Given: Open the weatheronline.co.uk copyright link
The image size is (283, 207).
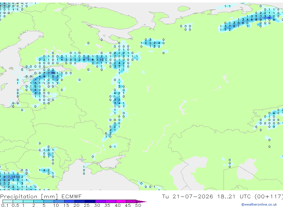Looking at the screenshot, I should coord(259,204).
